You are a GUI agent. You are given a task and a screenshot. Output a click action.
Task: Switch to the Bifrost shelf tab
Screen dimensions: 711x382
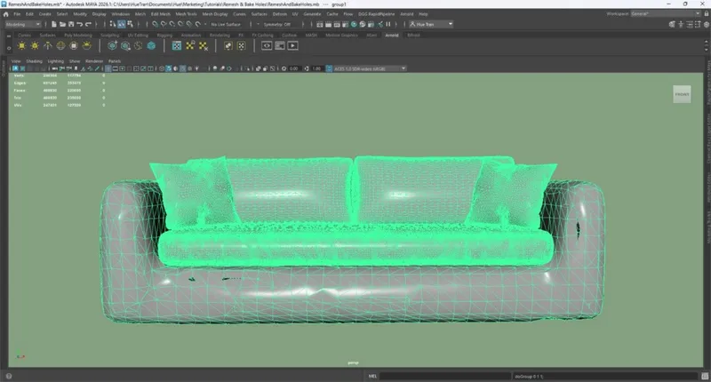coord(413,35)
